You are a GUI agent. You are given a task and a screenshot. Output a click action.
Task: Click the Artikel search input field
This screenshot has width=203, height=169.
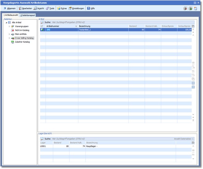(117, 23)
